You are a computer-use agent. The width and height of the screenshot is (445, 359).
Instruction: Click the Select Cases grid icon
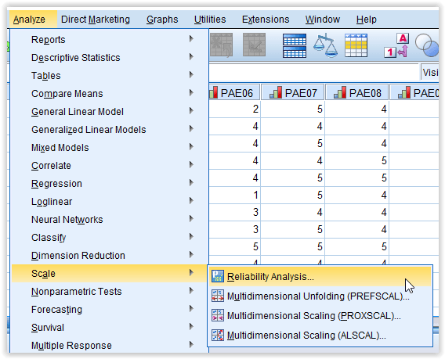[356, 45]
